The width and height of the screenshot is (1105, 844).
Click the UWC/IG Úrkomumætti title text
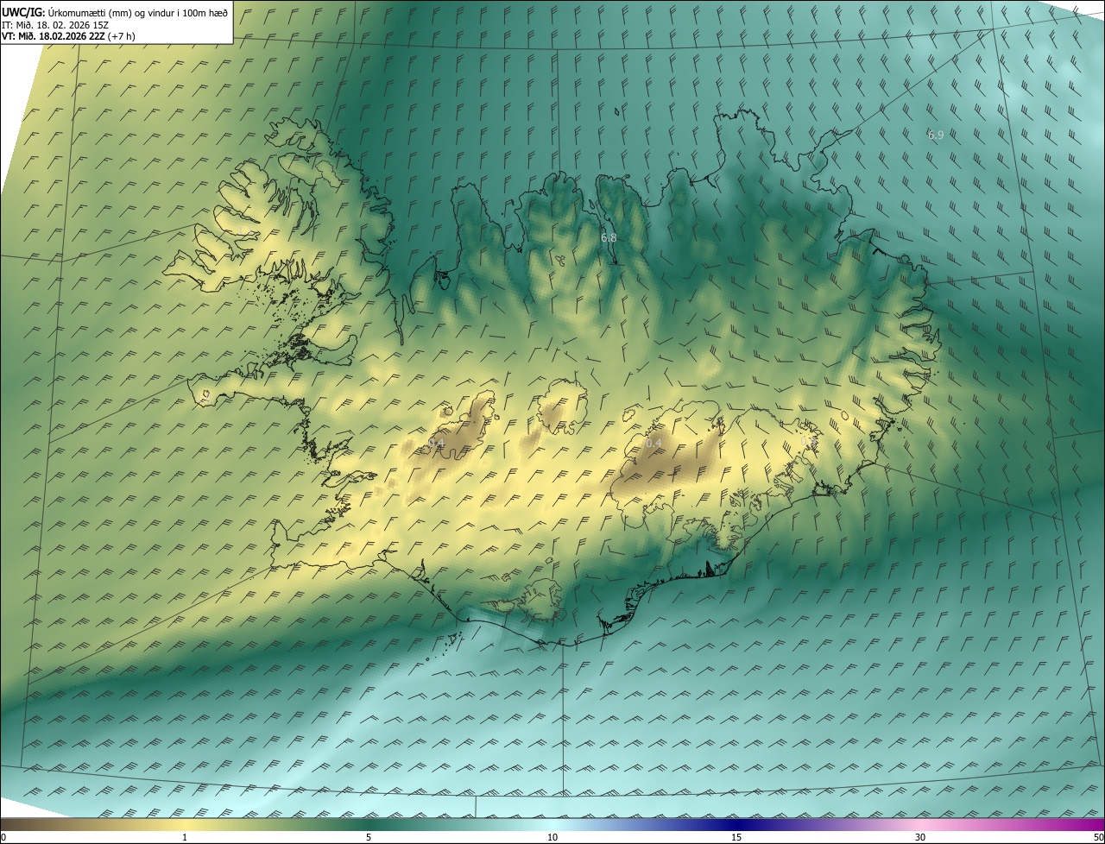116,12
